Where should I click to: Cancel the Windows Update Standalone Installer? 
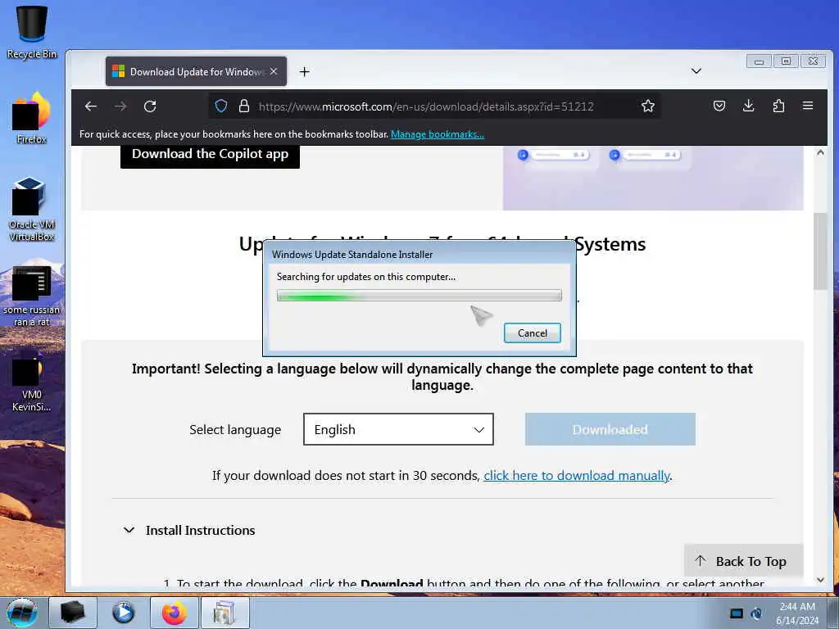[533, 333]
